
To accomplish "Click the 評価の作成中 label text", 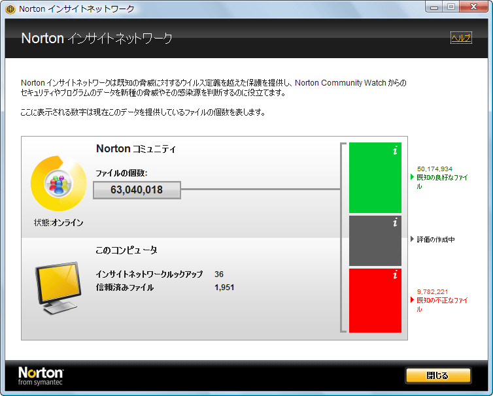I will click(x=435, y=239).
